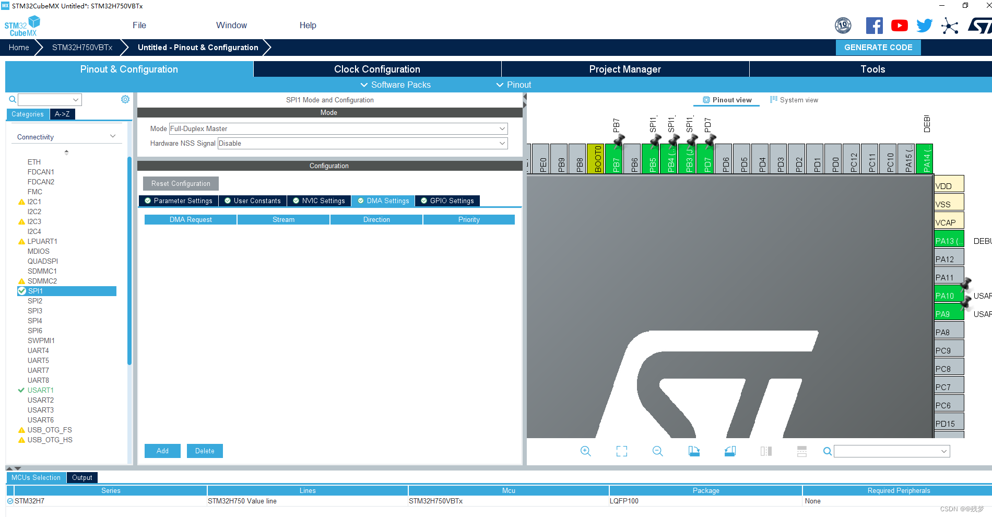Click the STM32CubeMX logo
The height and width of the screenshot is (517, 992).
[x=22, y=26]
